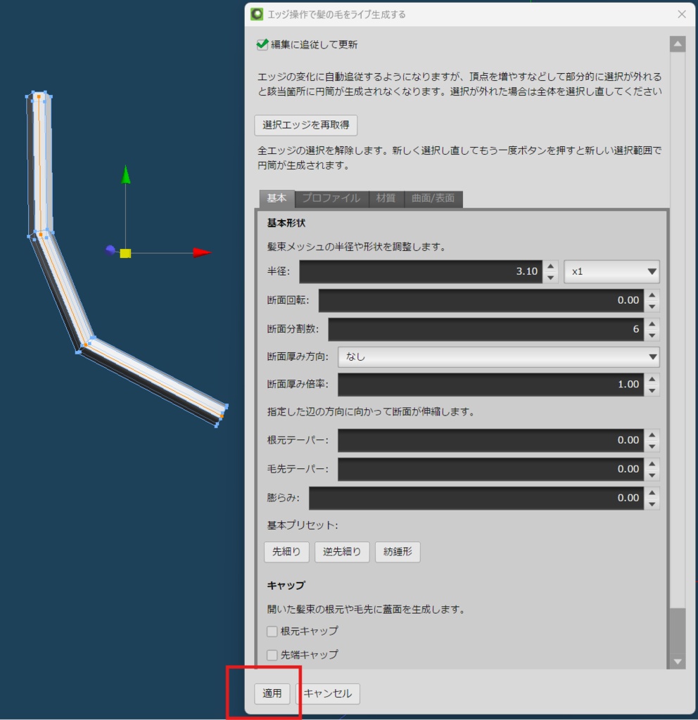Increase 断面回転 with the up arrow

tap(652, 295)
